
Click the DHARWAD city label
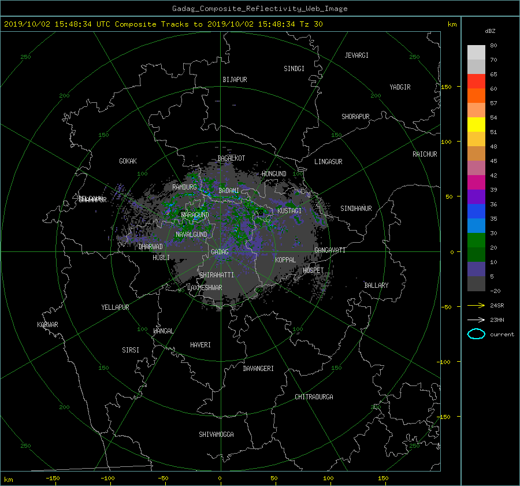[x=150, y=247]
